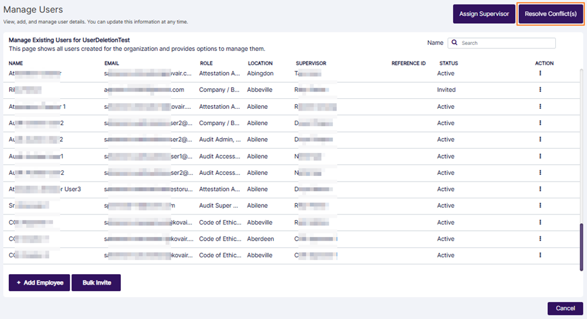
Task: Click the Assign Supervisor button
Action: (x=483, y=14)
